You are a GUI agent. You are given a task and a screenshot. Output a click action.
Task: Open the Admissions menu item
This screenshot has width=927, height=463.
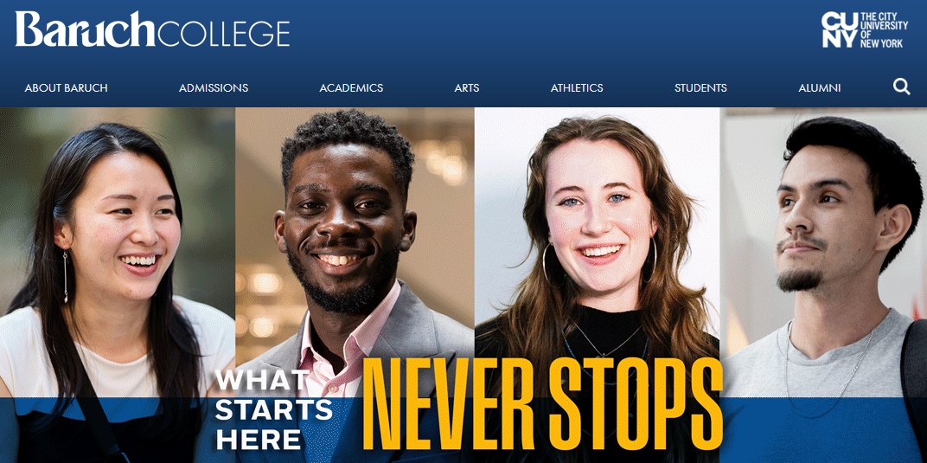point(214,88)
